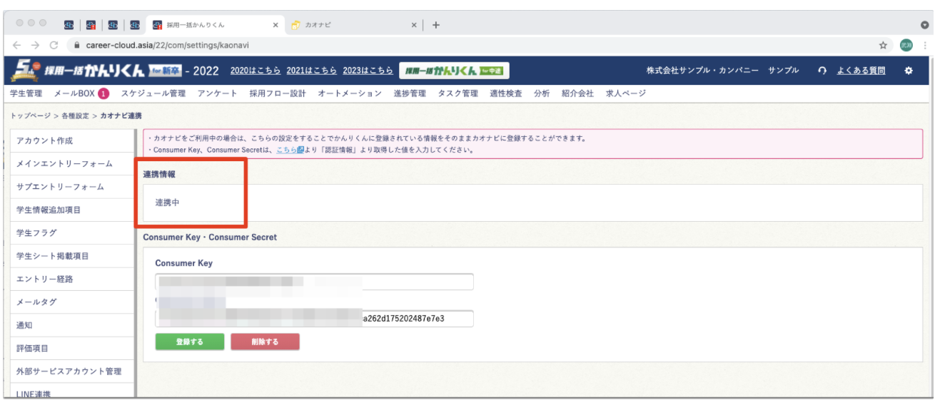Switch to the カオナビ browser tab

[353, 24]
